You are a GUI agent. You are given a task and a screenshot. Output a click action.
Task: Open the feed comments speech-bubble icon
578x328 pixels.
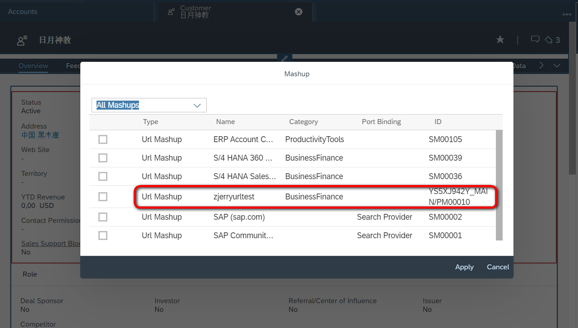coord(535,39)
